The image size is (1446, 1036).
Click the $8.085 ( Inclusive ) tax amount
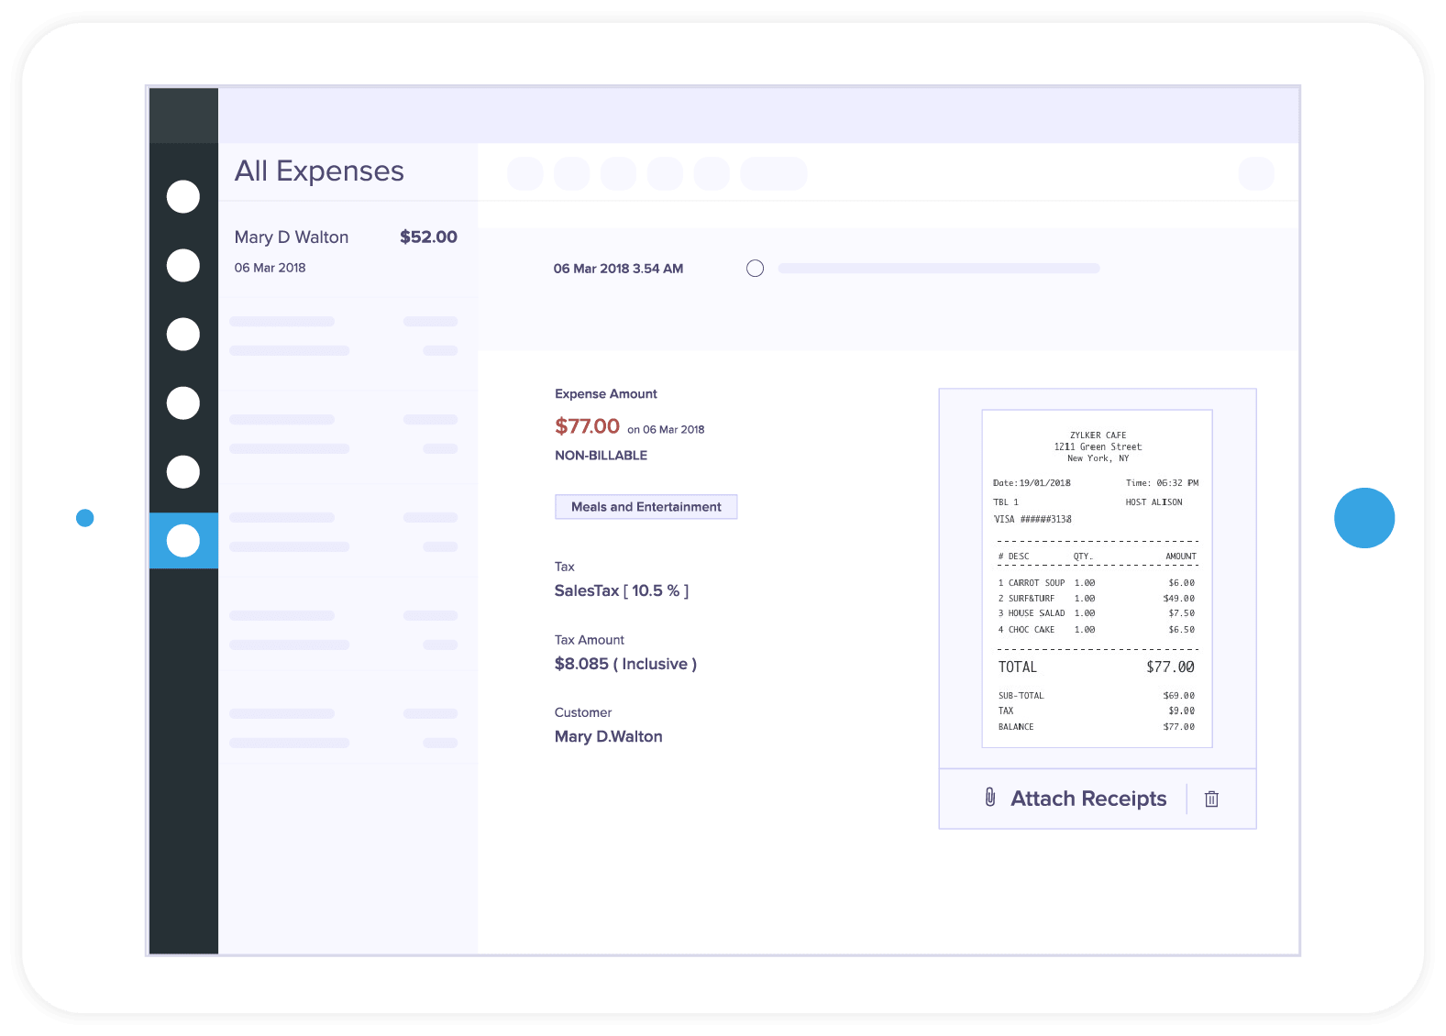coord(625,664)
